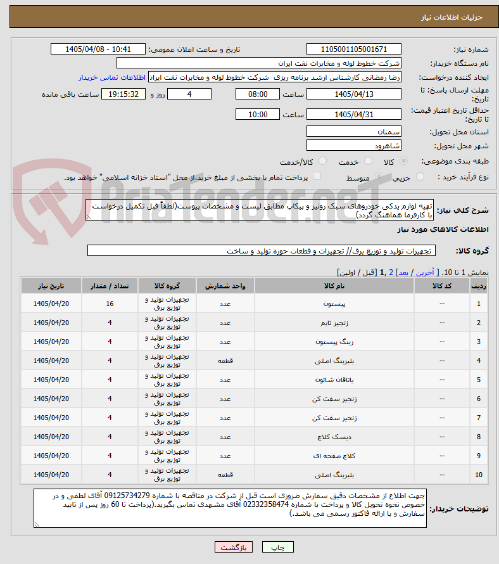Click the اطلاعات کالاهای مورد نیاز heading

click(x=443, y=229)
